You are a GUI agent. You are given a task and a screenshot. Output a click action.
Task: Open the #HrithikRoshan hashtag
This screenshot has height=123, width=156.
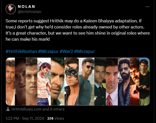[21, 51]
